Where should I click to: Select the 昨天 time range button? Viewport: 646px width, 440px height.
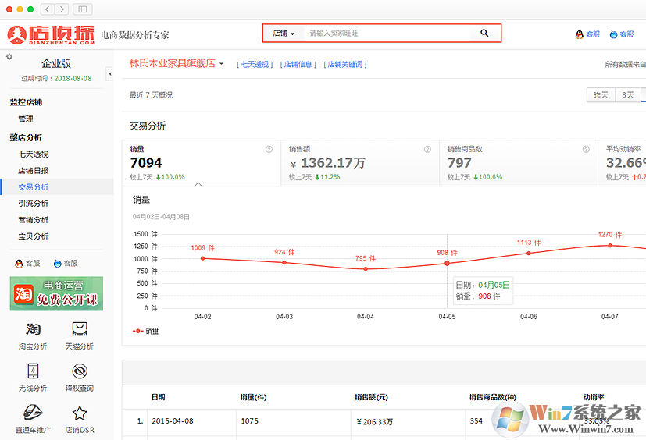pos(601,95)
